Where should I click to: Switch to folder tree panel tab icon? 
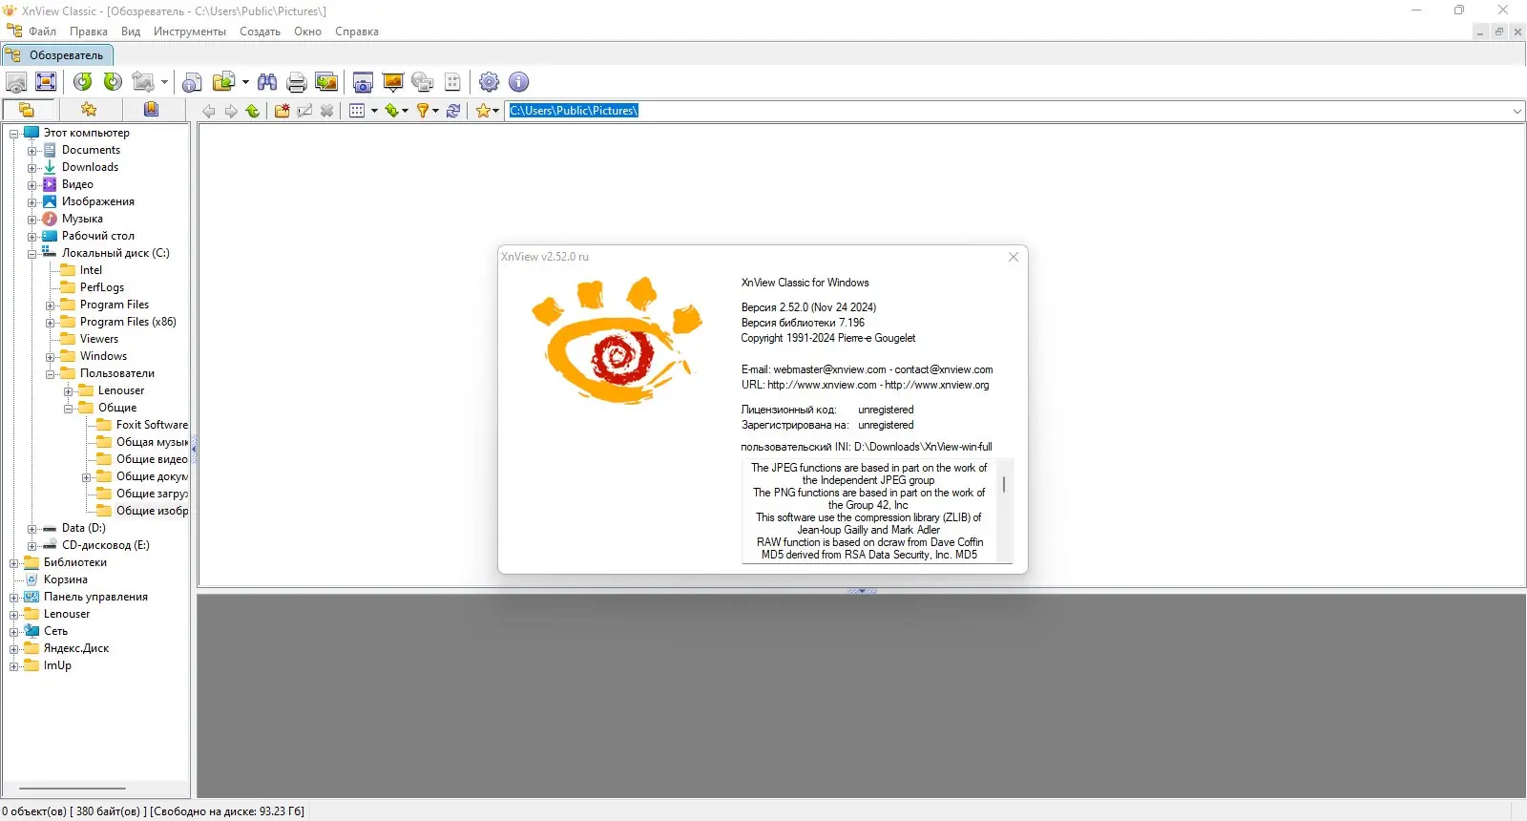(27, 110)
